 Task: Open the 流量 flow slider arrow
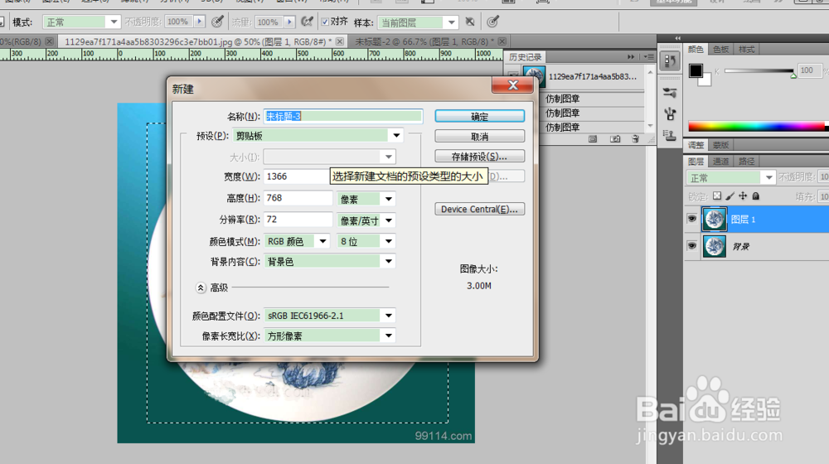coord(289,22)
